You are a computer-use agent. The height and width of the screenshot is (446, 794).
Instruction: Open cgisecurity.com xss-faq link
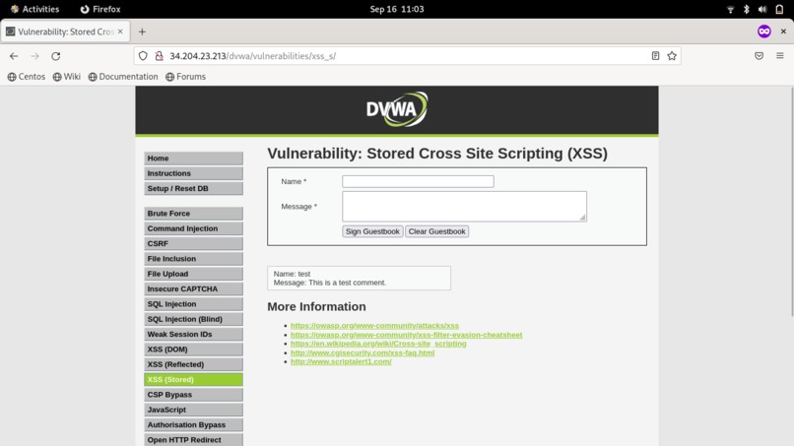[x=363, y=352]
